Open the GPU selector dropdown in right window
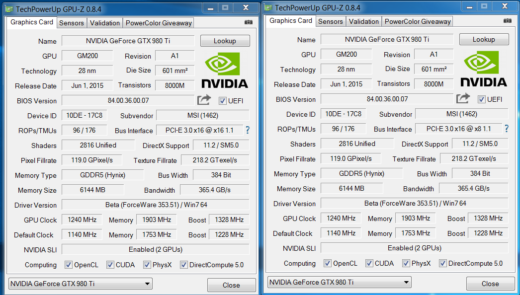The image size is (520, 295). click(339, 283)
